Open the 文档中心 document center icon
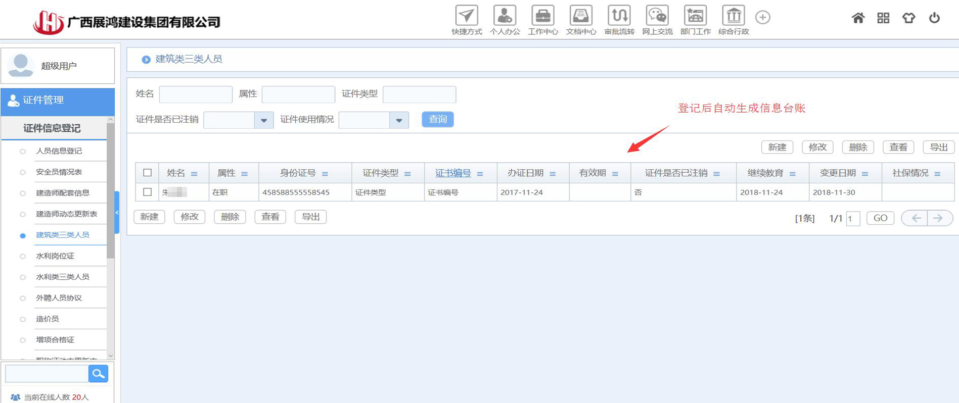 (x=581, y=16)
